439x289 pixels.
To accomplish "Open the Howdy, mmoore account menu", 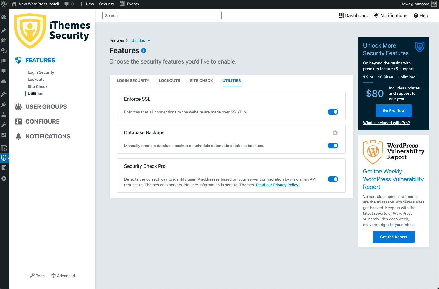I will (x=418, y=4).
